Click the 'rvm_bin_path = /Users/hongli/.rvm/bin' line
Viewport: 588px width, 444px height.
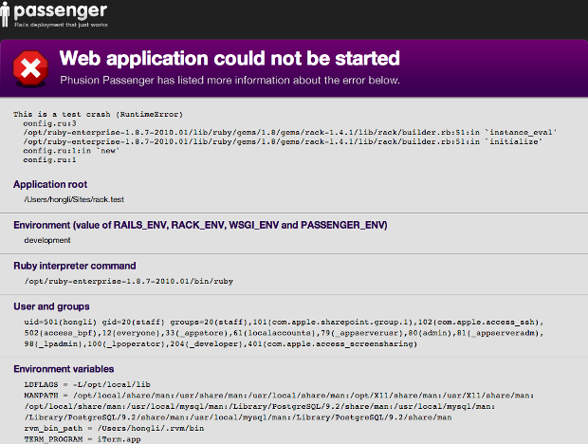(114, 428)
